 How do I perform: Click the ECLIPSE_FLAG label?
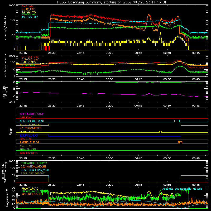tap(29, 135)
